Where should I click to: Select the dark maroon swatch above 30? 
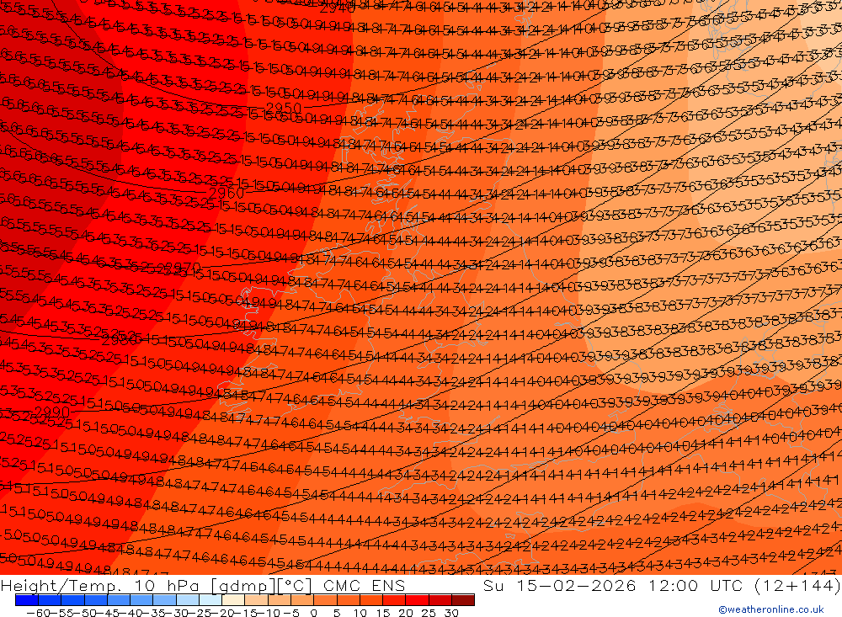tap(463, 600)
